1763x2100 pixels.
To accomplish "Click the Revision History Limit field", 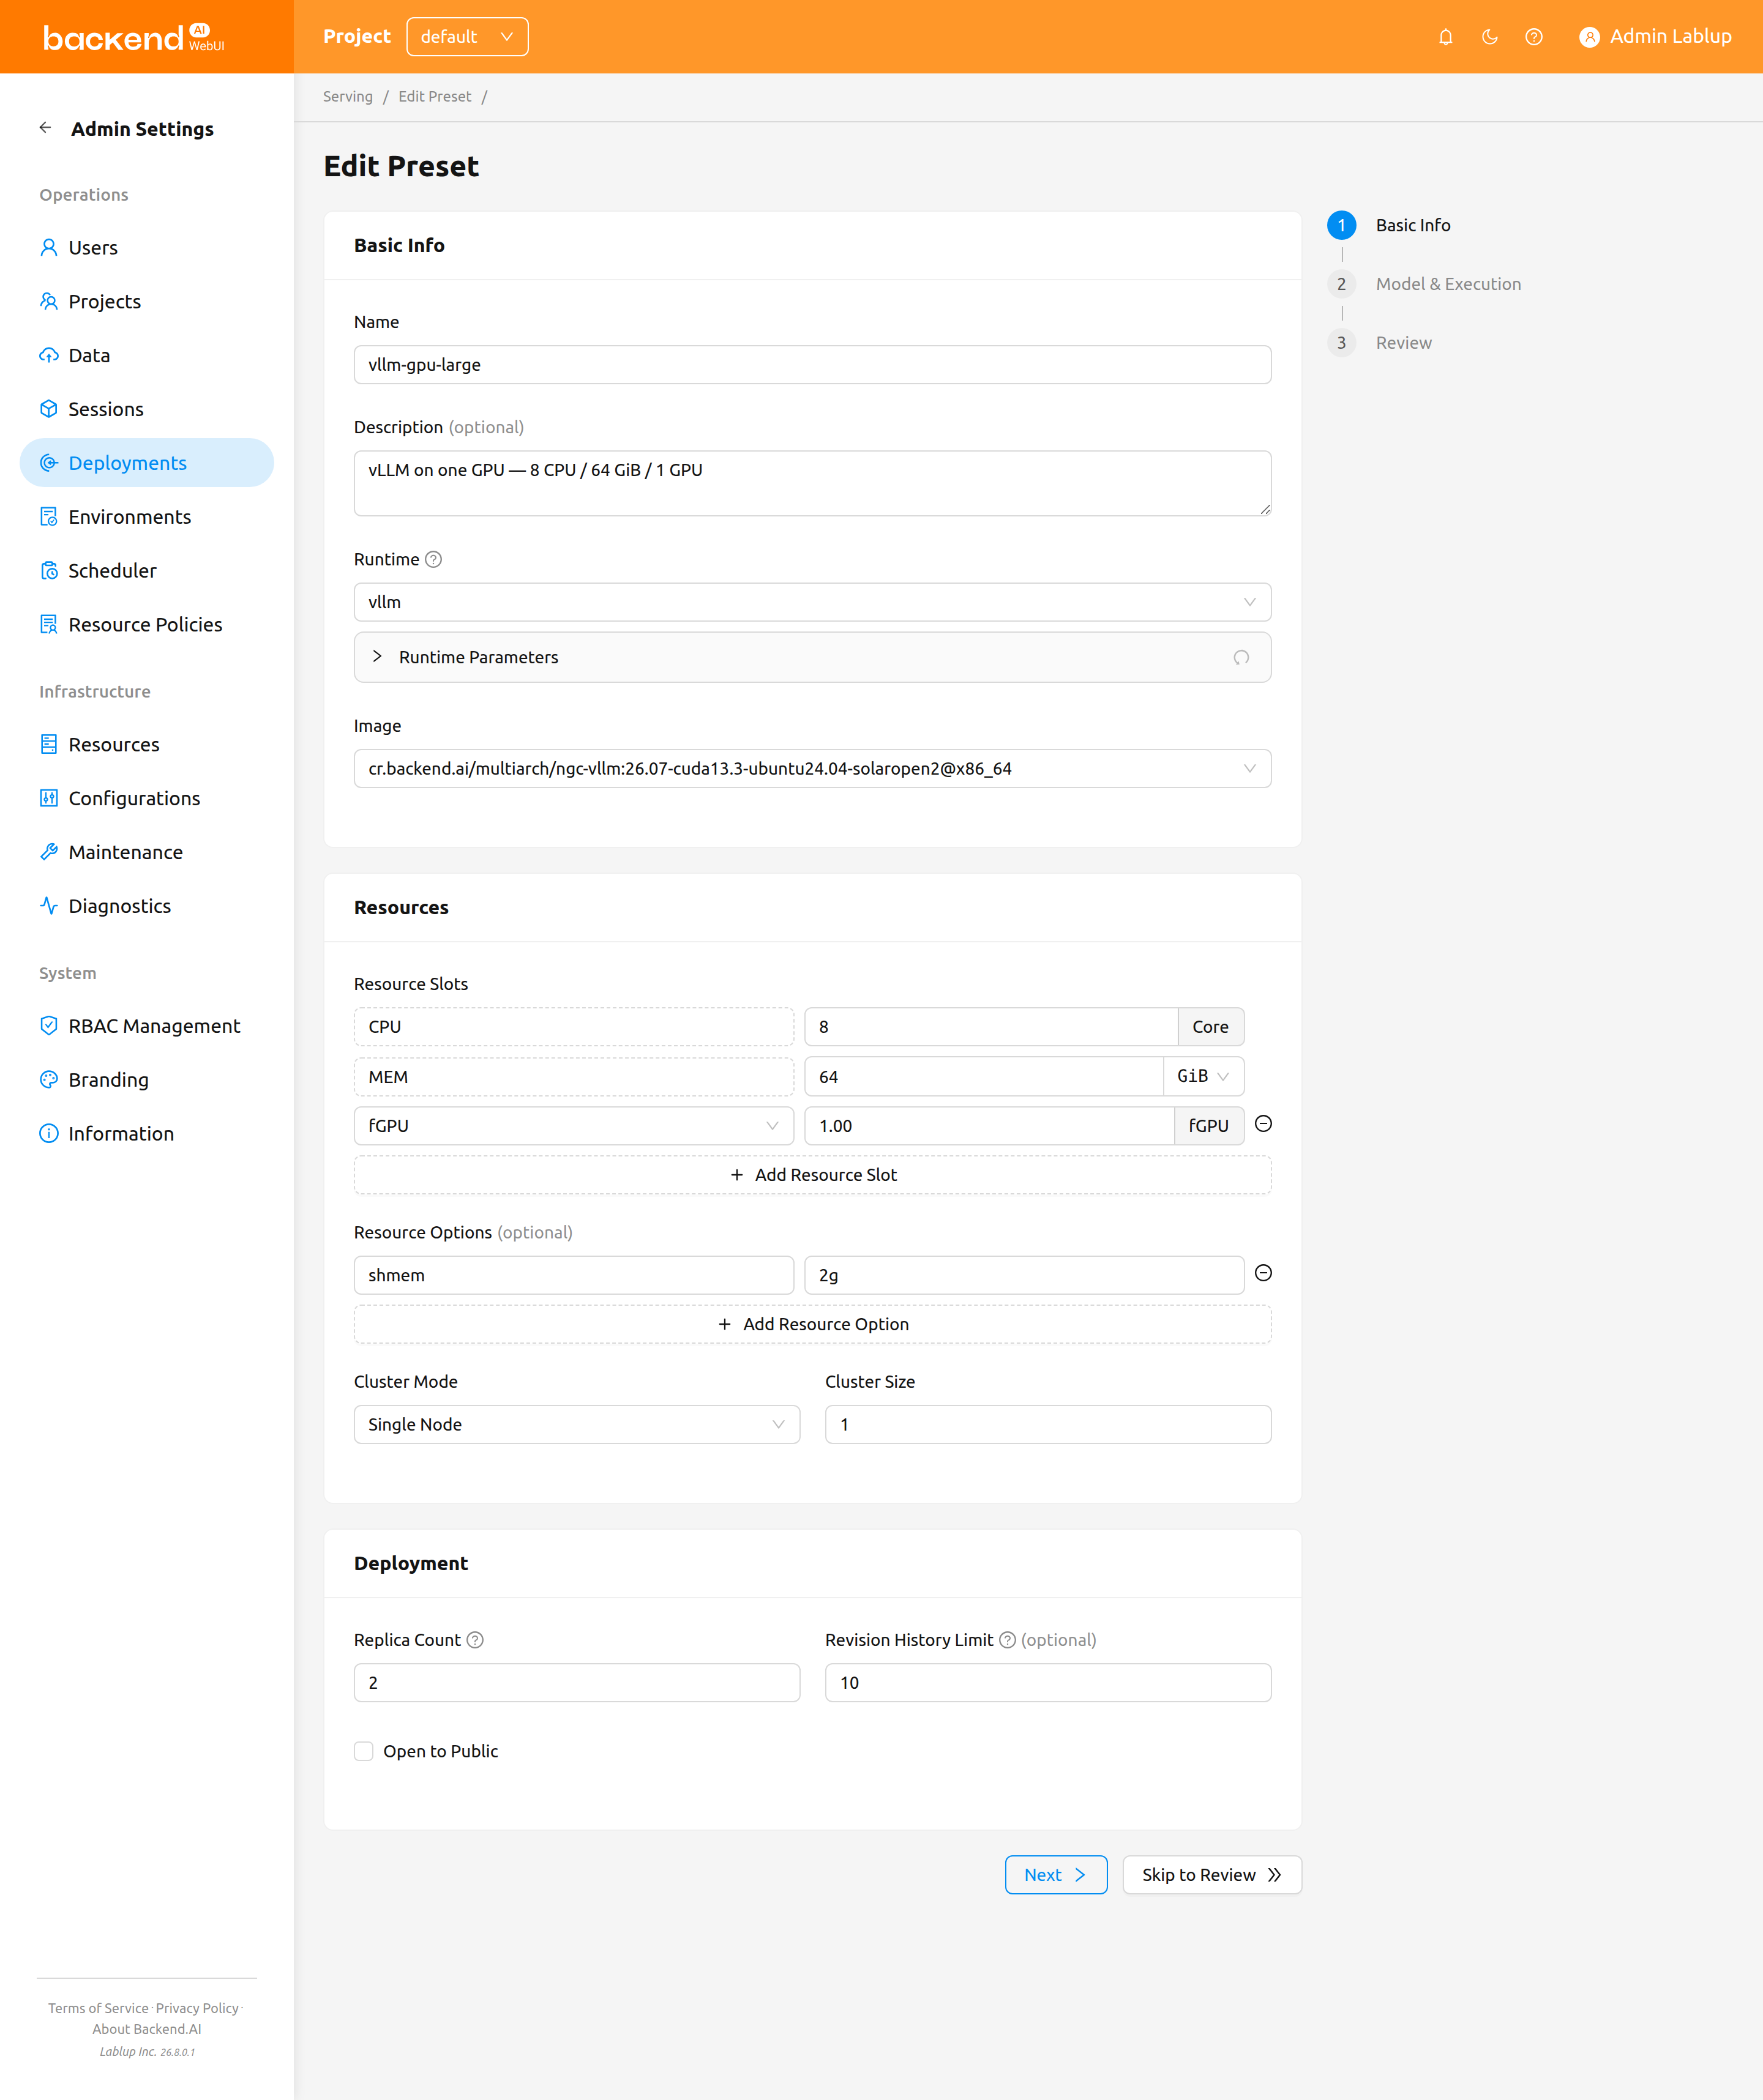I will 1047,1684.
